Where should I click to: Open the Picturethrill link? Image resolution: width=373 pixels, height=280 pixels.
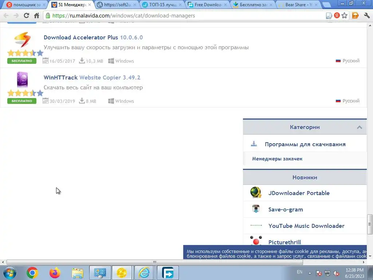[284, 242]
